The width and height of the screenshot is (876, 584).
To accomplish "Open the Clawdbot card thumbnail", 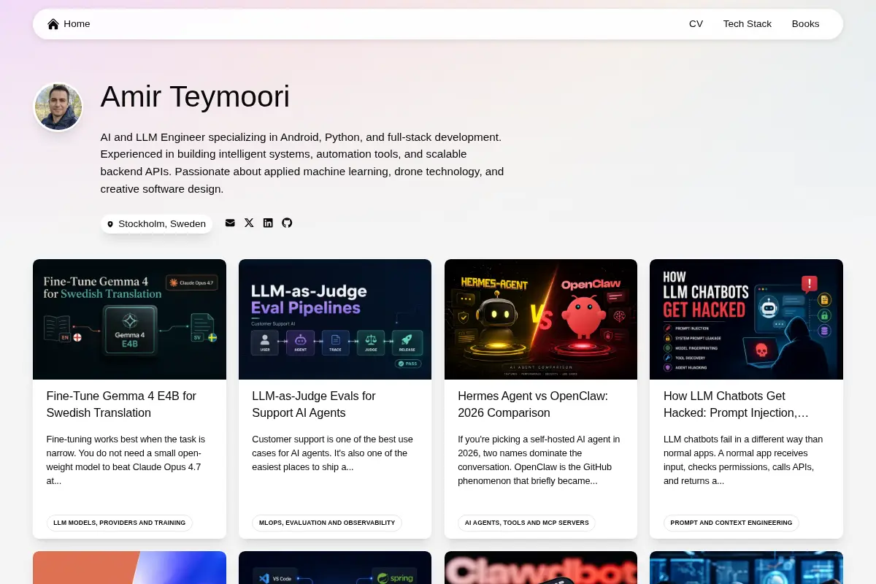I will pyautogui.click(x=541, y=567).
